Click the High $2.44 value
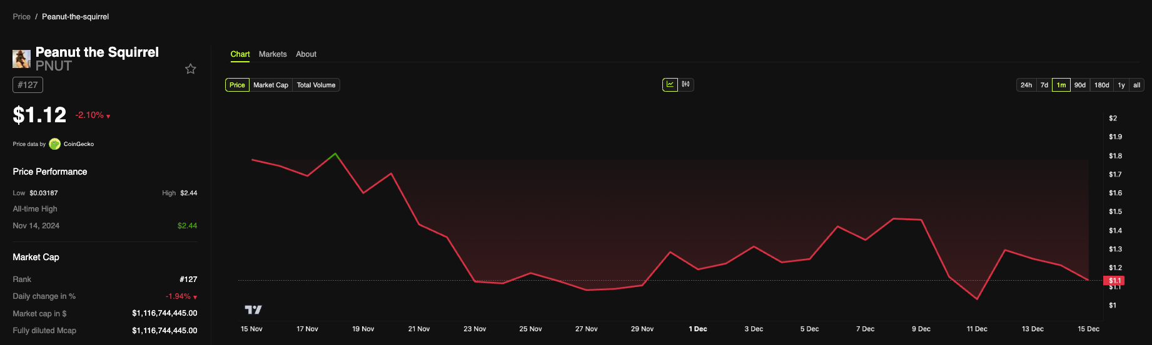 [x=189, y=193]
